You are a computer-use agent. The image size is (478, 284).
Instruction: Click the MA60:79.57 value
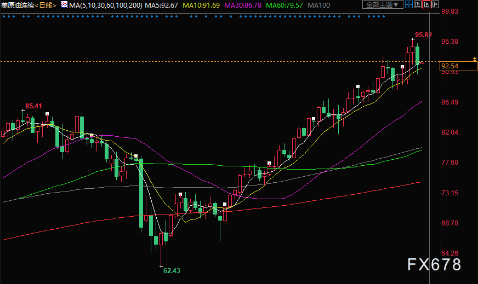[284, 5]
